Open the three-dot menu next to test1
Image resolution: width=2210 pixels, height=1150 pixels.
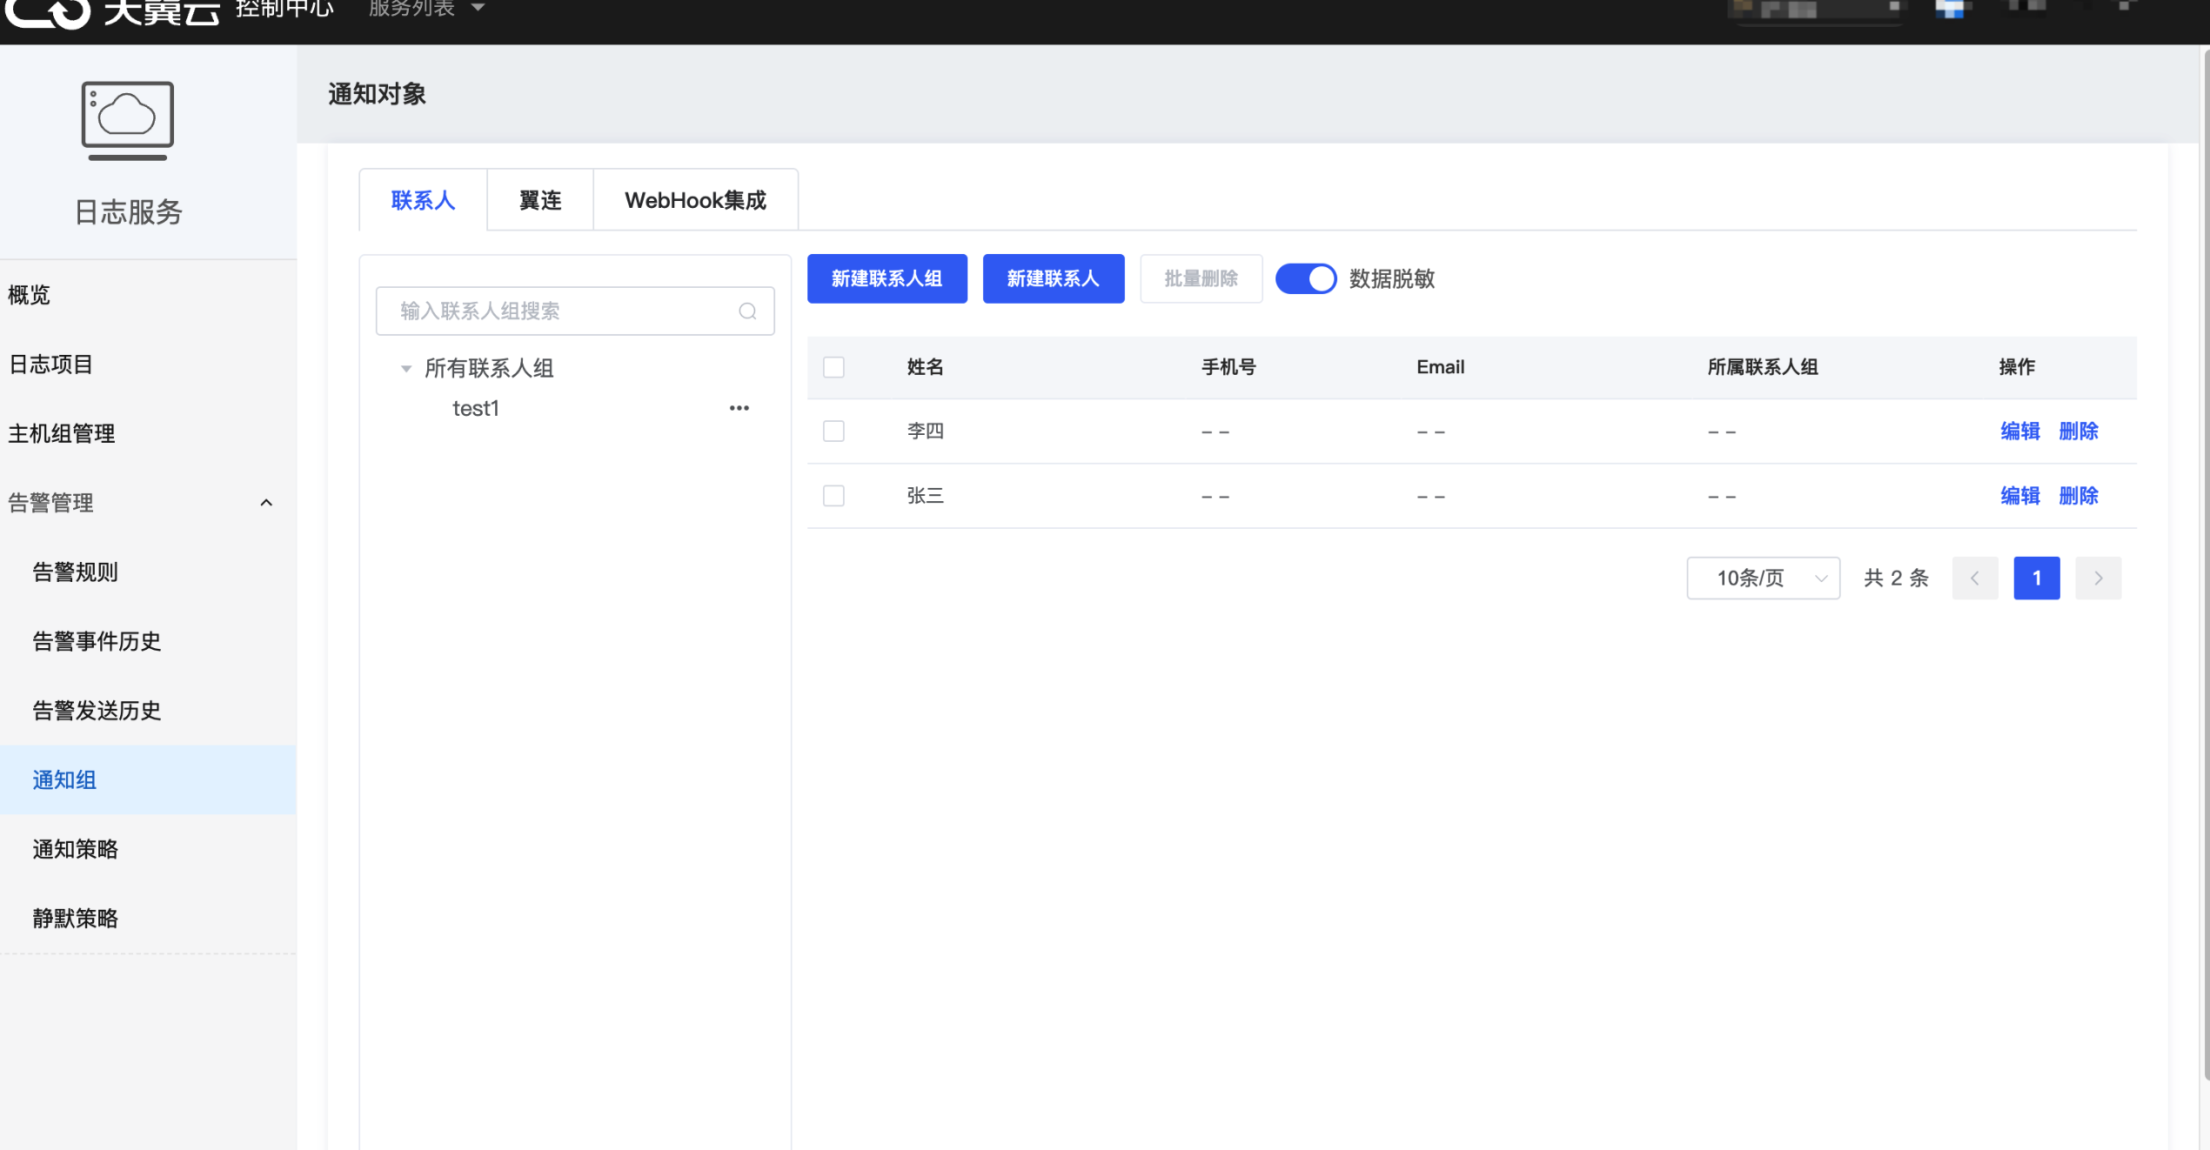click(739, 408)
